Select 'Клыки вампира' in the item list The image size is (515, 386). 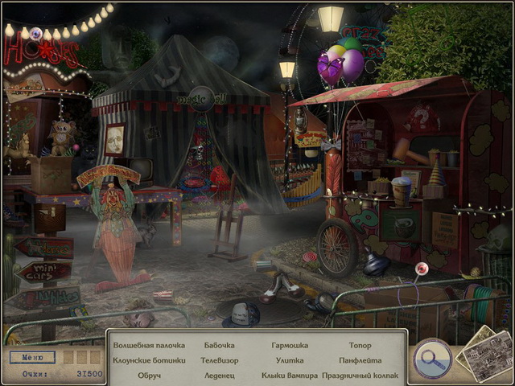pyautogui.click(x=290, y=376)
